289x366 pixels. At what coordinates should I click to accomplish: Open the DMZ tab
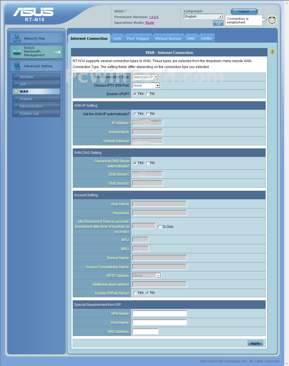tap(191, 38)
